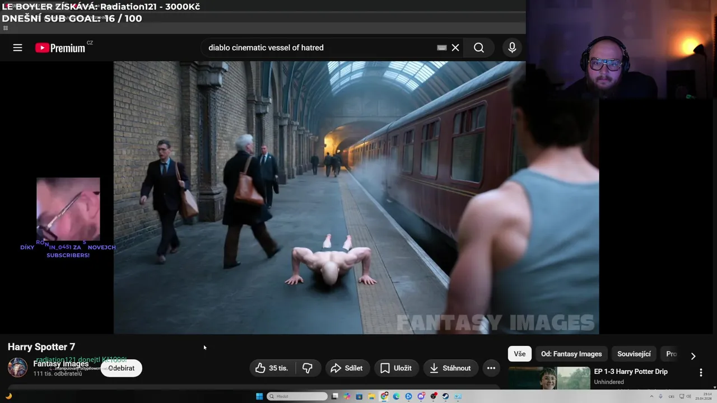This screenshot has width=717, height=403.
Task: Run search with the magnifier button
Action: click(x=479, y=48)
